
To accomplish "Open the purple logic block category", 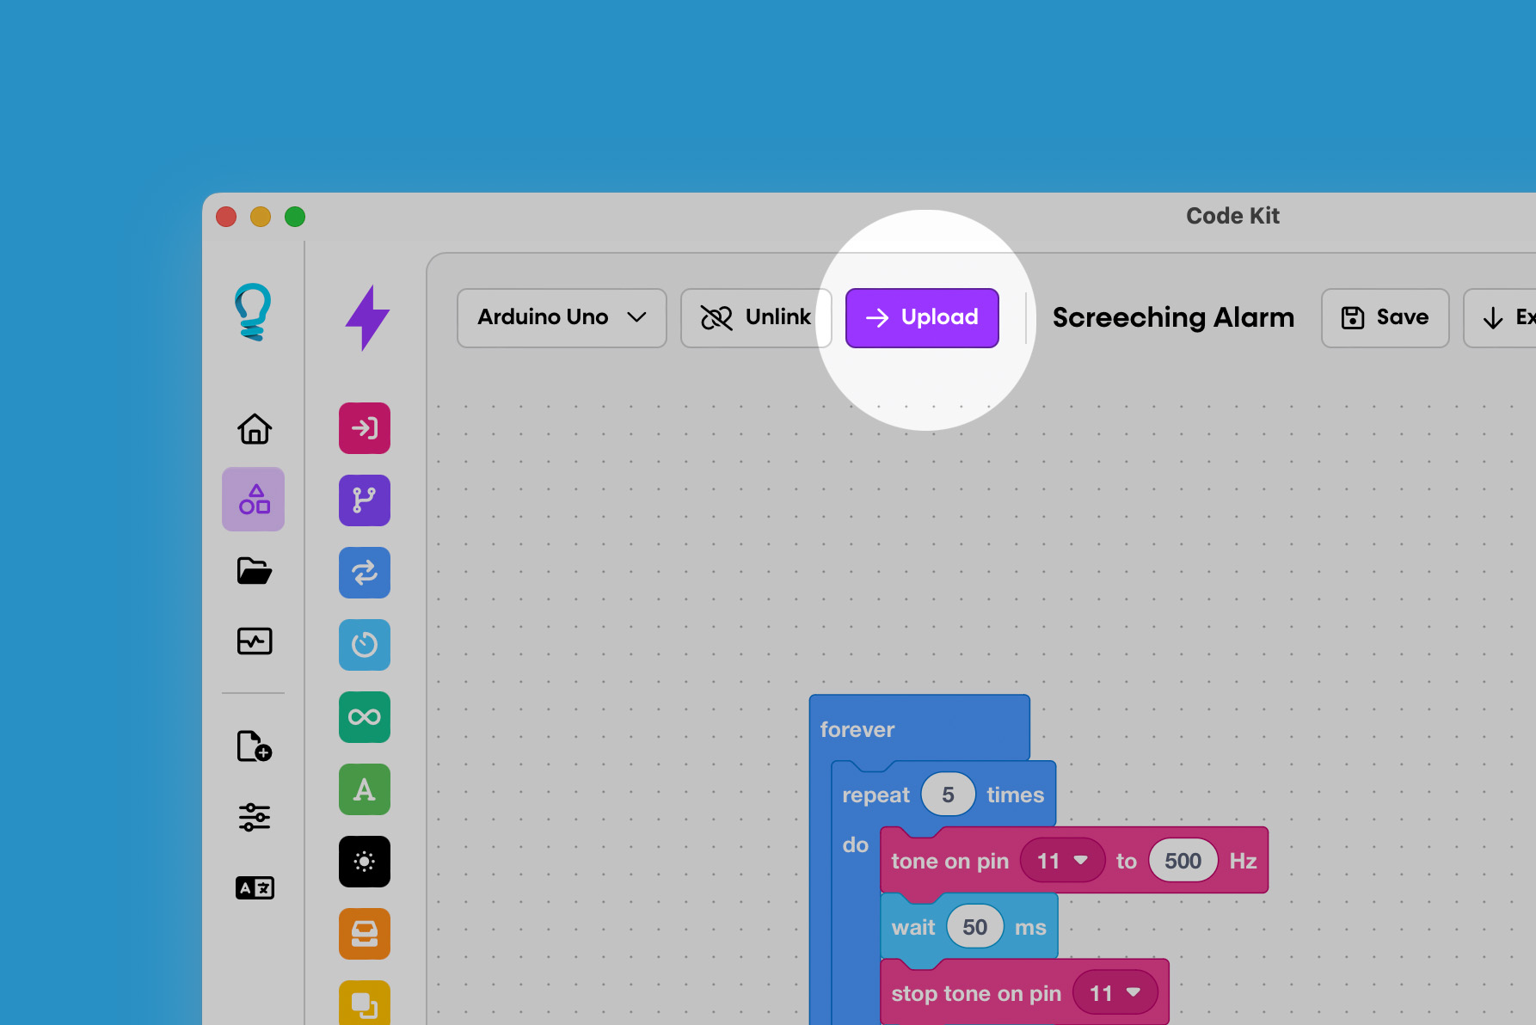I will pos(364,500).
